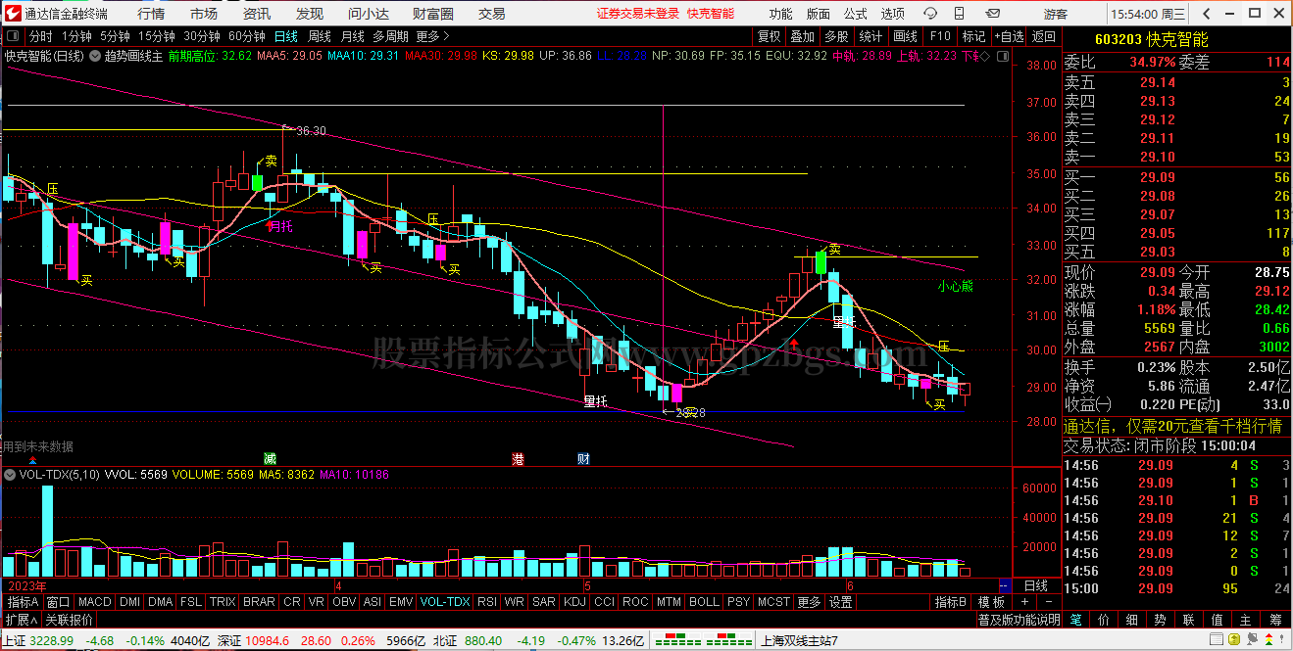The image size is (1293, 651).
Task: Open the 功能 menu
Action: [780, 14]
